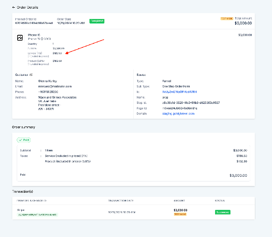Select the Internal Order Id value
This screenshot has width=272, height=237.
[34, 23]
